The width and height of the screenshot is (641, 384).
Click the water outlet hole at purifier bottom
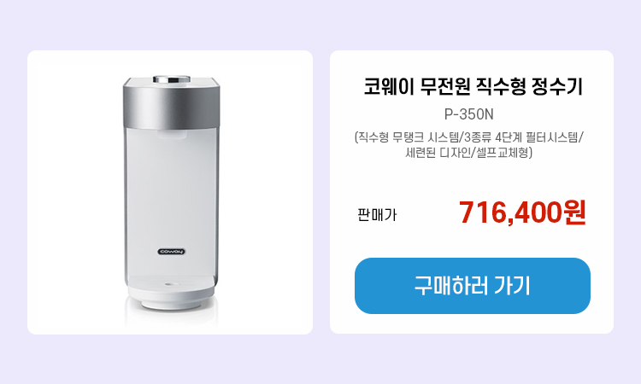pyautogui.click(x=171, y=283)
